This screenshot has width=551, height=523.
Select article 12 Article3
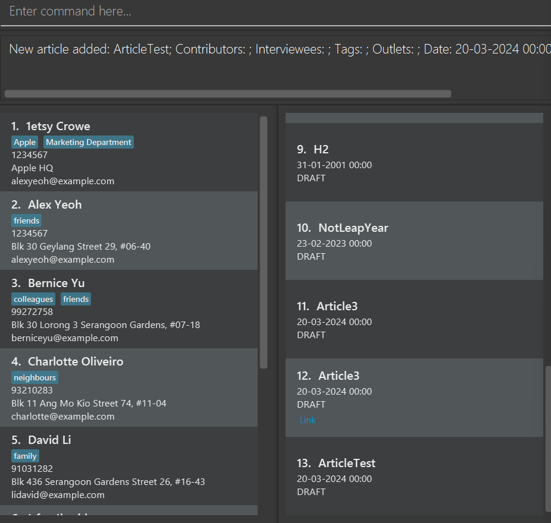click(414, 398)
